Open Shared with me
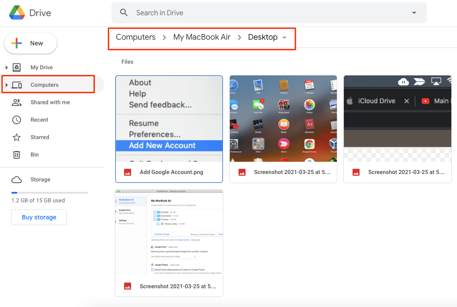 pyautogui.click(x=50, y=102)
